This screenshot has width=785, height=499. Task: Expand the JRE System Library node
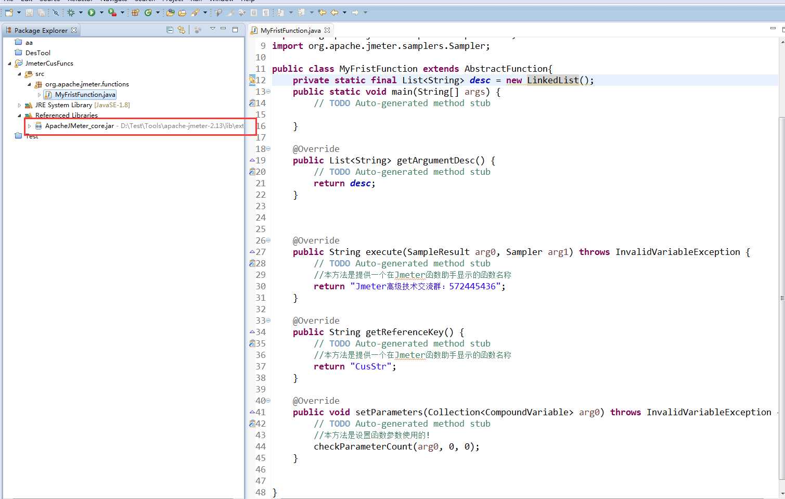click(19, 105)
